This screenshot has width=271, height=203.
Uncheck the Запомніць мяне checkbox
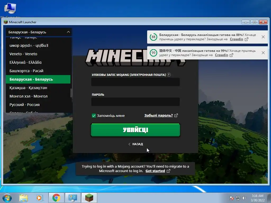point(94,116)
